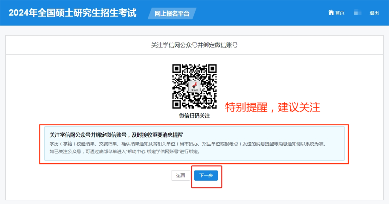Click the blue 下一步 button
The width and height of the screenshot is (389, 204).
click(x=206, y=176)
